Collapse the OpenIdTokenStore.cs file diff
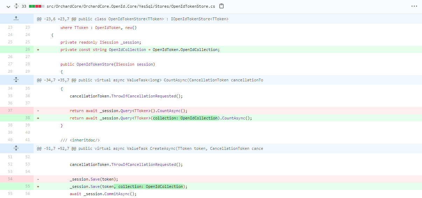Viewport: 422px width, 198px height. [8, 6]
